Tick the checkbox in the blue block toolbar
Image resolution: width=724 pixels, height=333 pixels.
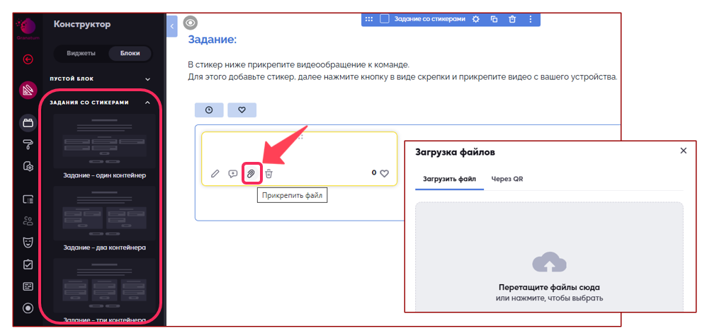coord(385,19)
